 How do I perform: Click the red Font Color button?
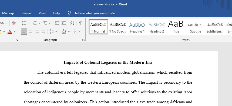(x=10, y=31)
